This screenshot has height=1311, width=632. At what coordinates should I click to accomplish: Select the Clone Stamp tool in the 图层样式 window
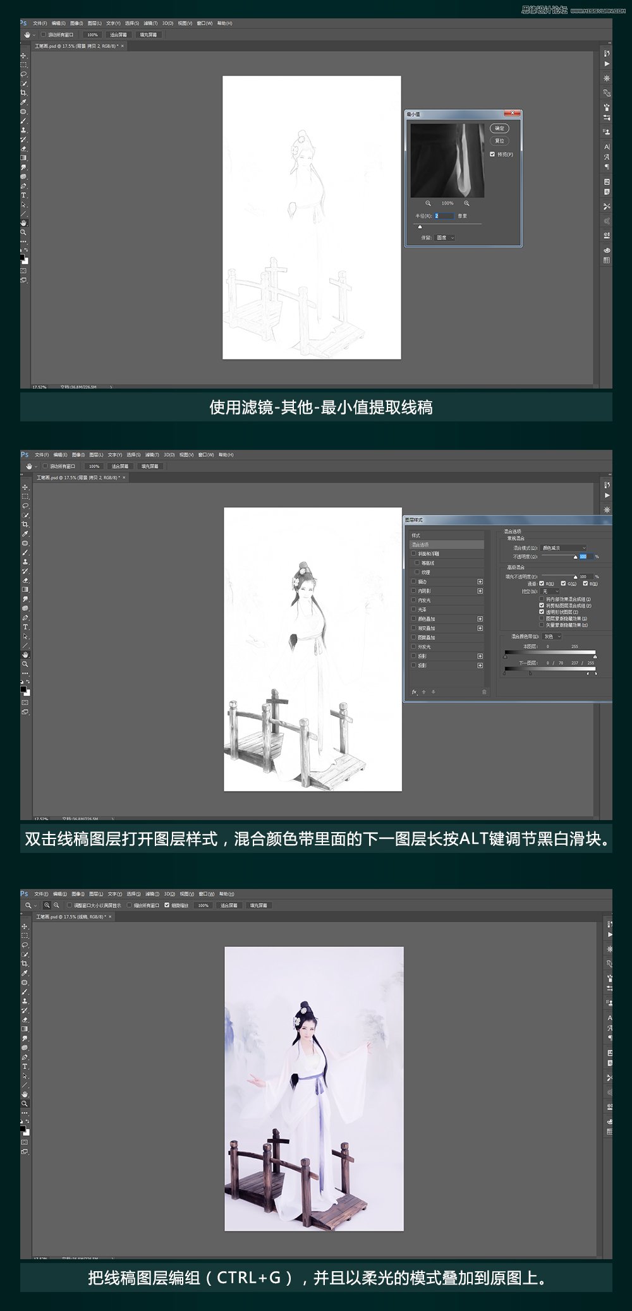tap(25, 562)
